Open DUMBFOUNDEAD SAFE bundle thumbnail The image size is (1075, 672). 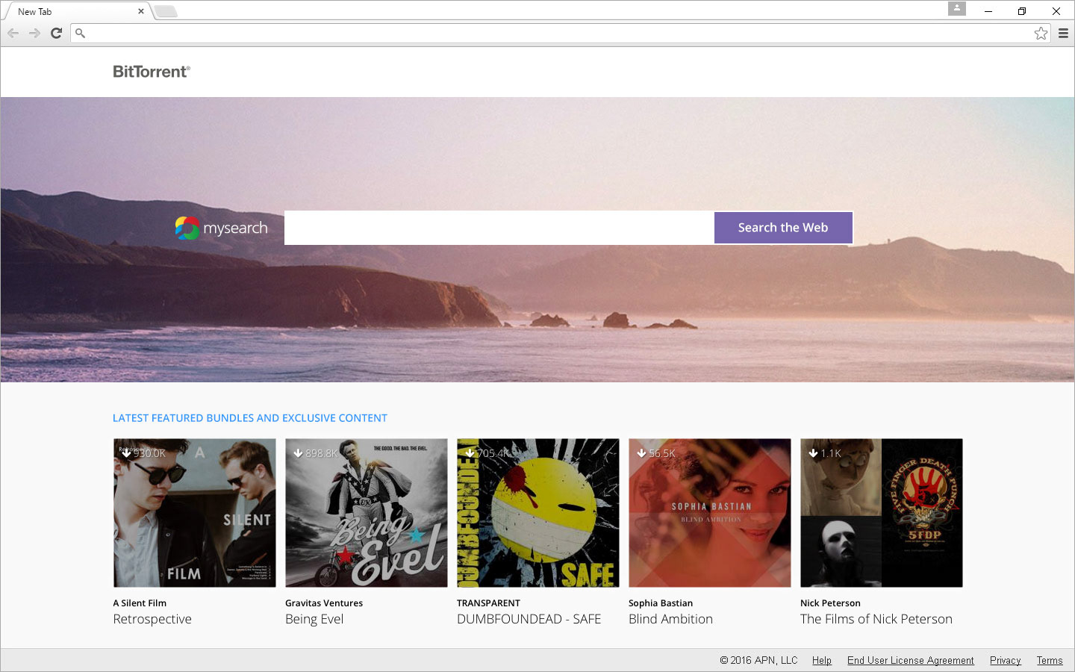(537, 512)
